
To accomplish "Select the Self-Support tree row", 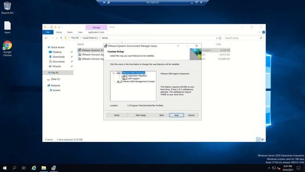I will [x=133, y=78].
